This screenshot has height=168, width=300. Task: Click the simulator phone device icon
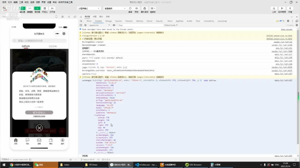pyautogui.click(x=56, y=17)
